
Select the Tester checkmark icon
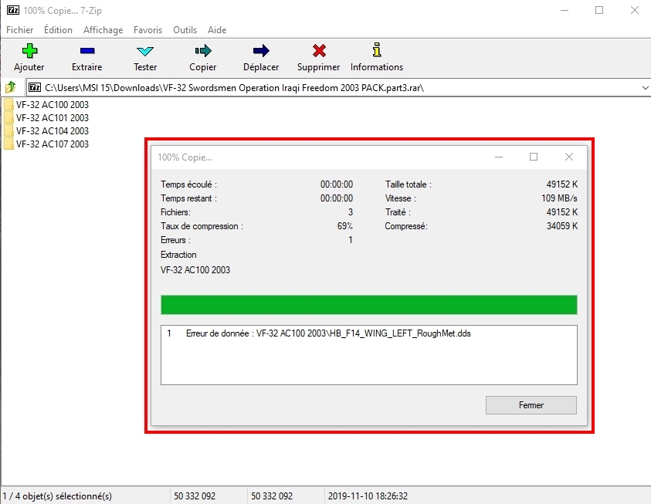145,51
